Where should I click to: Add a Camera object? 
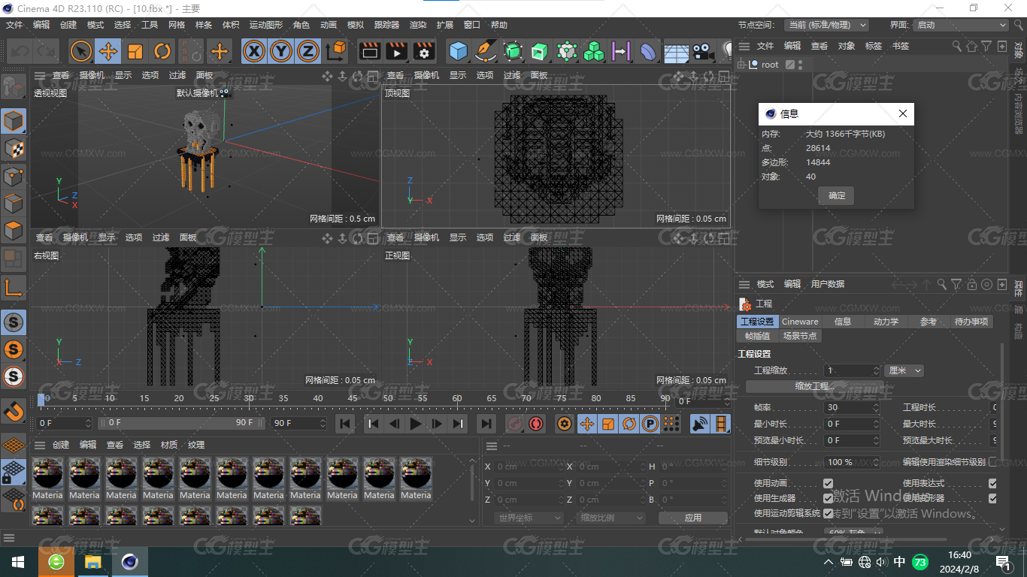703,51
